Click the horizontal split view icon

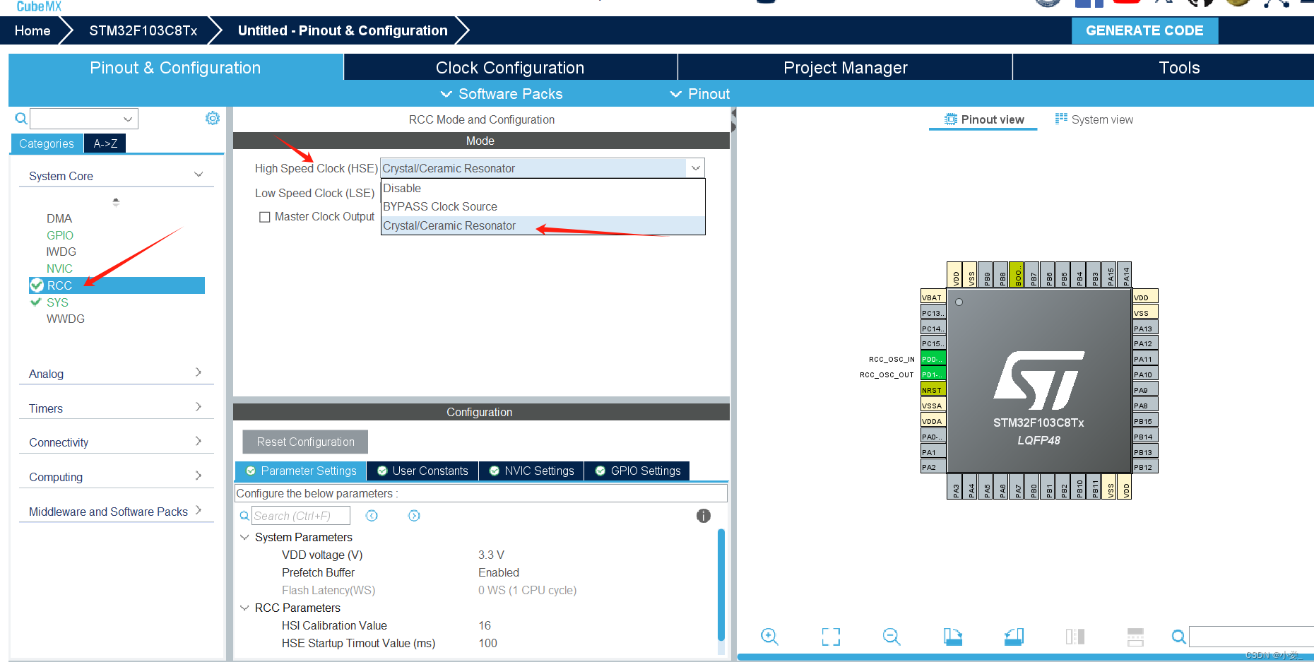[1135, 637]
